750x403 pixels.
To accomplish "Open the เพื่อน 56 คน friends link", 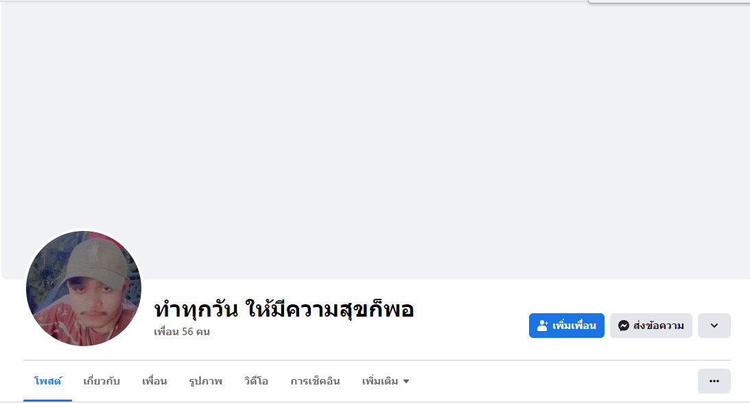I will point(182,332).
